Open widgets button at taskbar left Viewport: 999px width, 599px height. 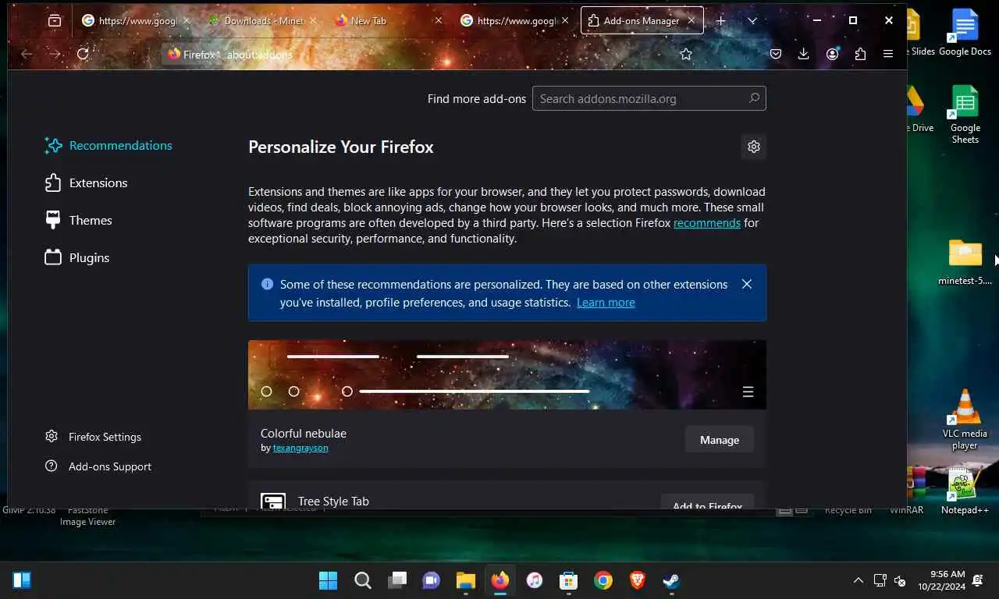coord(22,580)
